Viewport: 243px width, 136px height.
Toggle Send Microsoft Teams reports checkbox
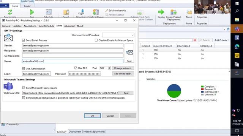pos(24,88)
